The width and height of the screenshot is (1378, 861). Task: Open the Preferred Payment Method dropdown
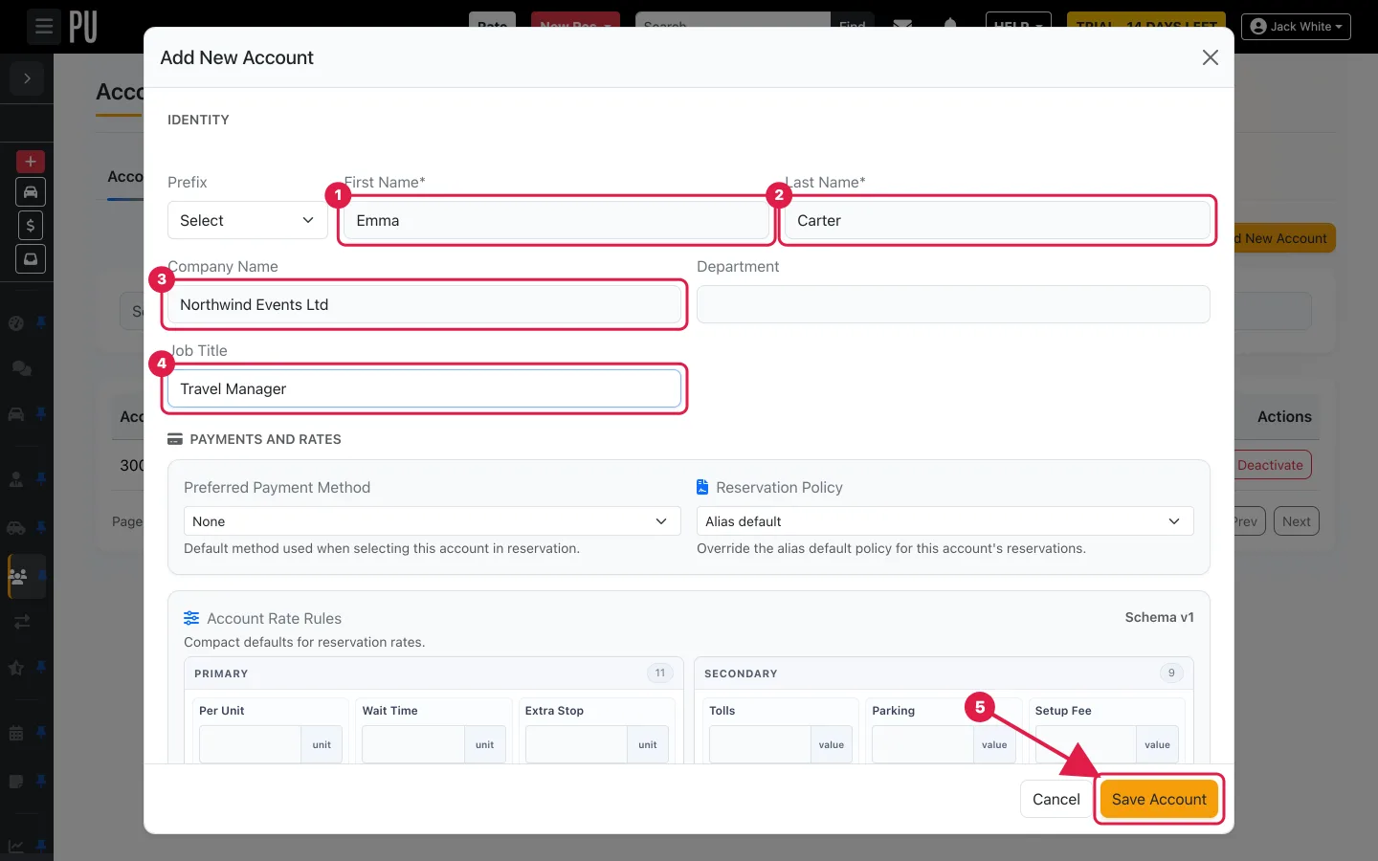pos(432,521)
